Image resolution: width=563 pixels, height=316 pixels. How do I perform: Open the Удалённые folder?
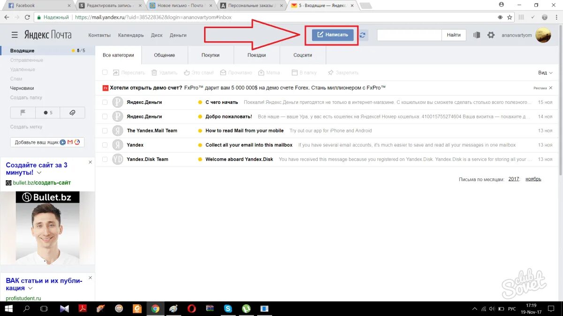click(23, 69)
